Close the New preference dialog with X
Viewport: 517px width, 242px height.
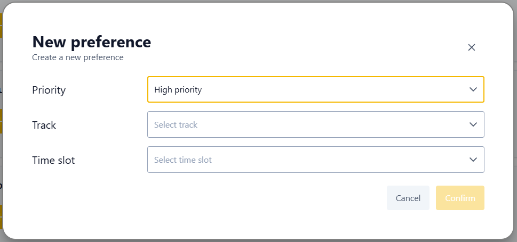coord(472,47)
